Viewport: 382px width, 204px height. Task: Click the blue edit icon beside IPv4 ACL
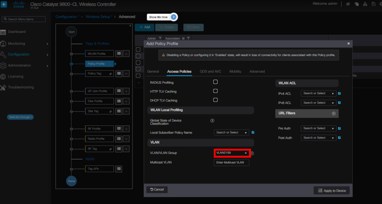(339, 93)
